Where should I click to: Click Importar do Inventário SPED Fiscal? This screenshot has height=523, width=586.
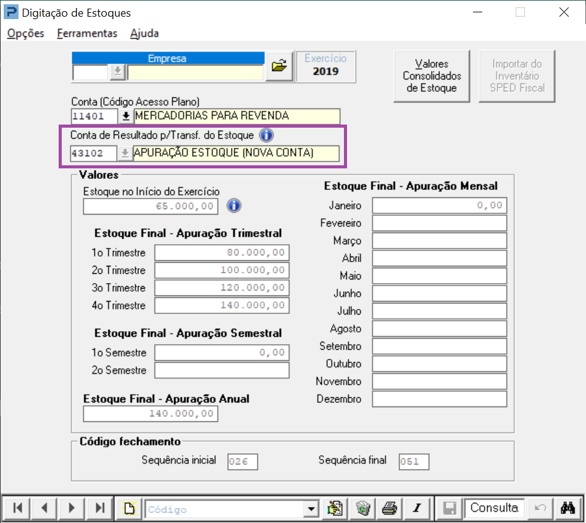[x=517, y=76]
